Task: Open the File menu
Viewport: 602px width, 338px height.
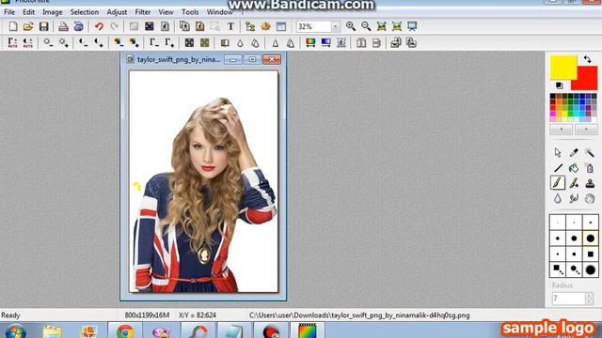Action: 9,12
